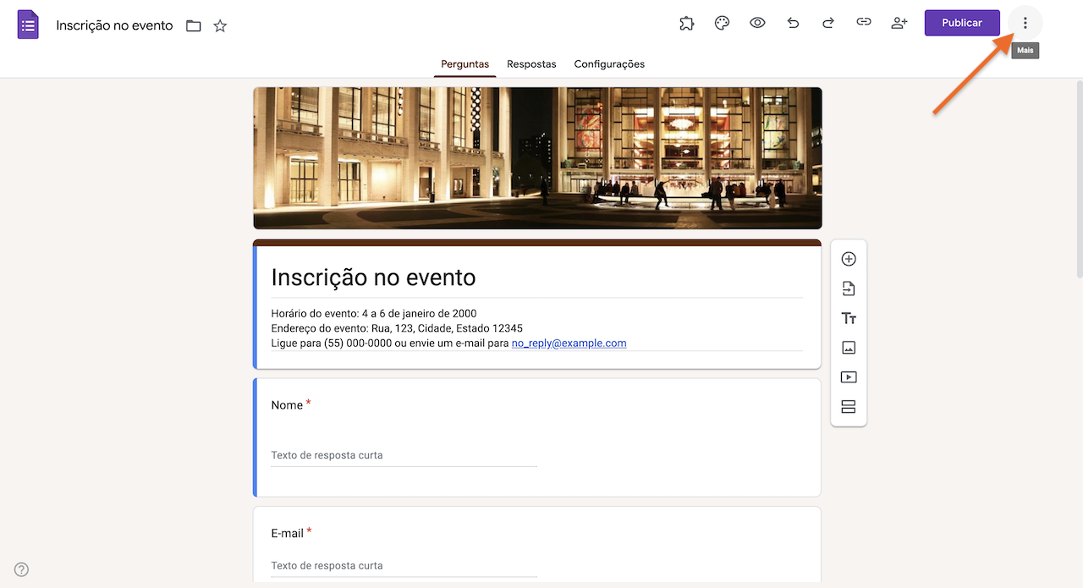This screenshot has width=1083, height=588.
Task: Add a new section with the section icon
Action: point(848,406)
